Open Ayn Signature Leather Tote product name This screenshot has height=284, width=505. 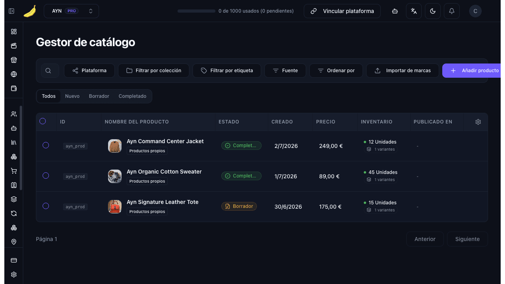pos(163,202)
